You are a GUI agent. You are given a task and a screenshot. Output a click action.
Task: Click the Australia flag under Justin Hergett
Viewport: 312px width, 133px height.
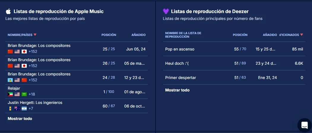(x=17, y=108)
